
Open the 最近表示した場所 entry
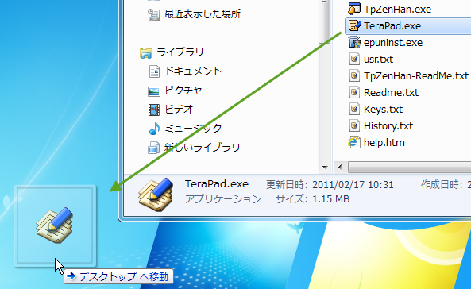click(x=203, y=14)
